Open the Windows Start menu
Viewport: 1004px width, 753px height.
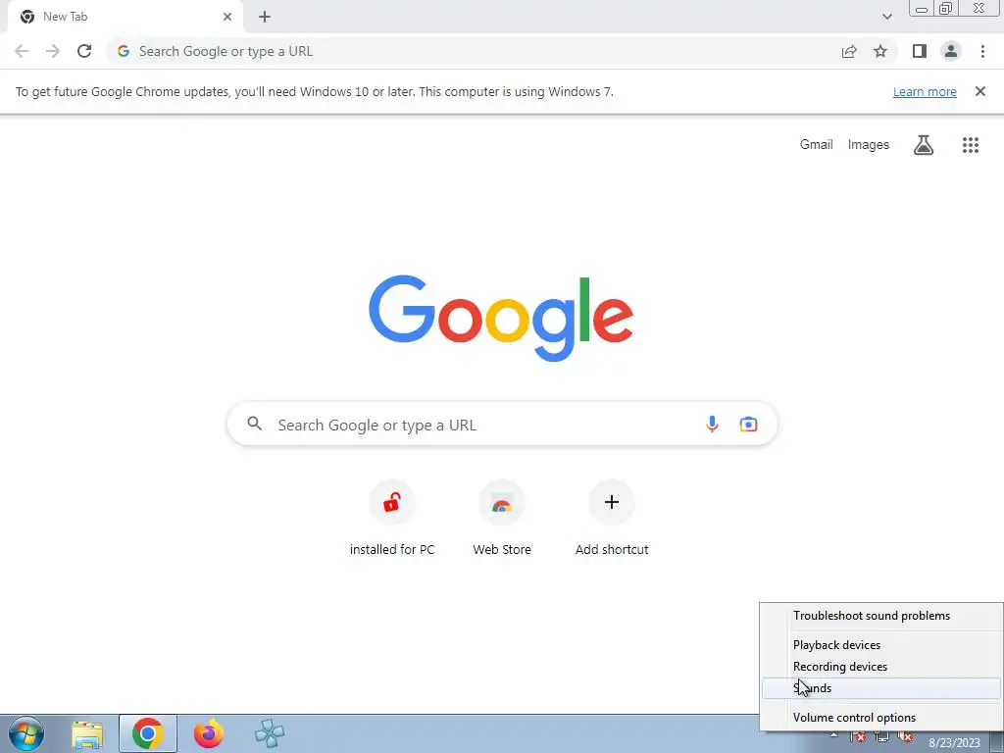pyautogui.click(x=26, y=733)
